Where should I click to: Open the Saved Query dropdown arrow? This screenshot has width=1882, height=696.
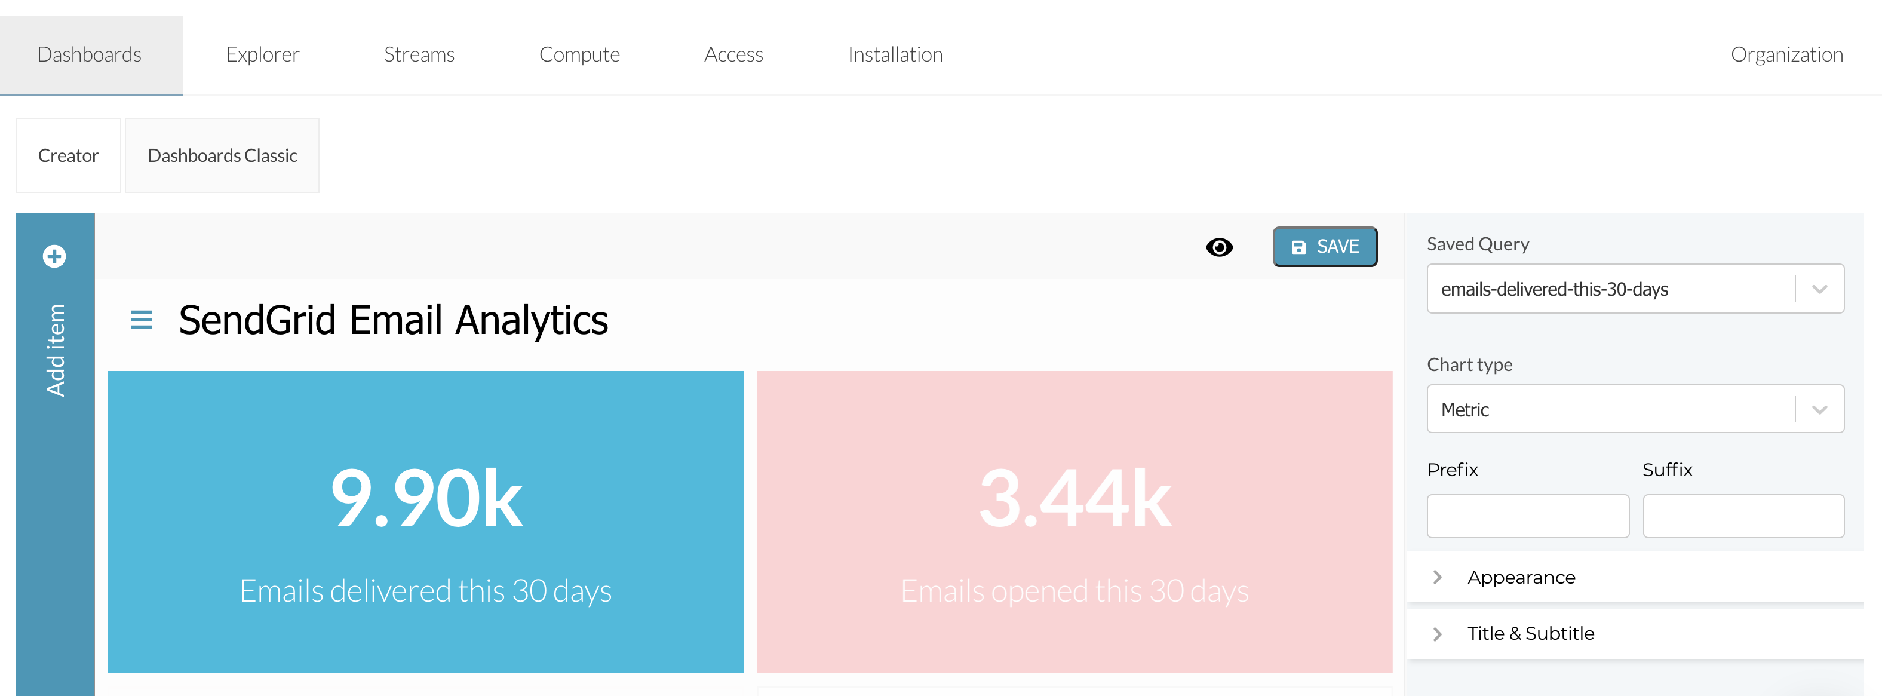1819,289
